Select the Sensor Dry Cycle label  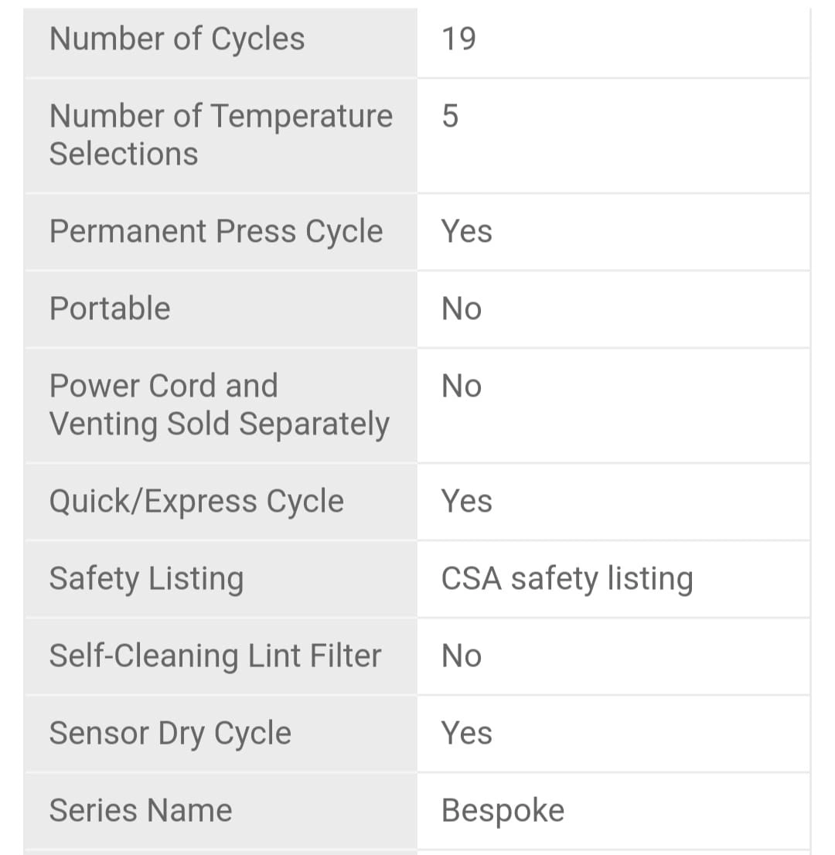[170, 734]
